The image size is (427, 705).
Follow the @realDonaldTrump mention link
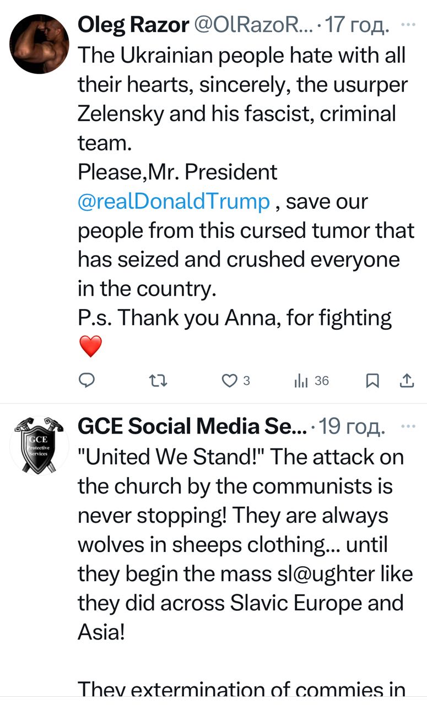(x=174, y=202)
